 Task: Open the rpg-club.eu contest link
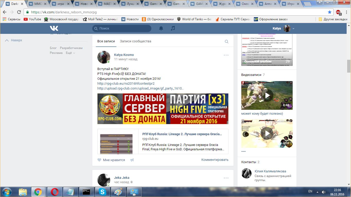pos(126,84)
